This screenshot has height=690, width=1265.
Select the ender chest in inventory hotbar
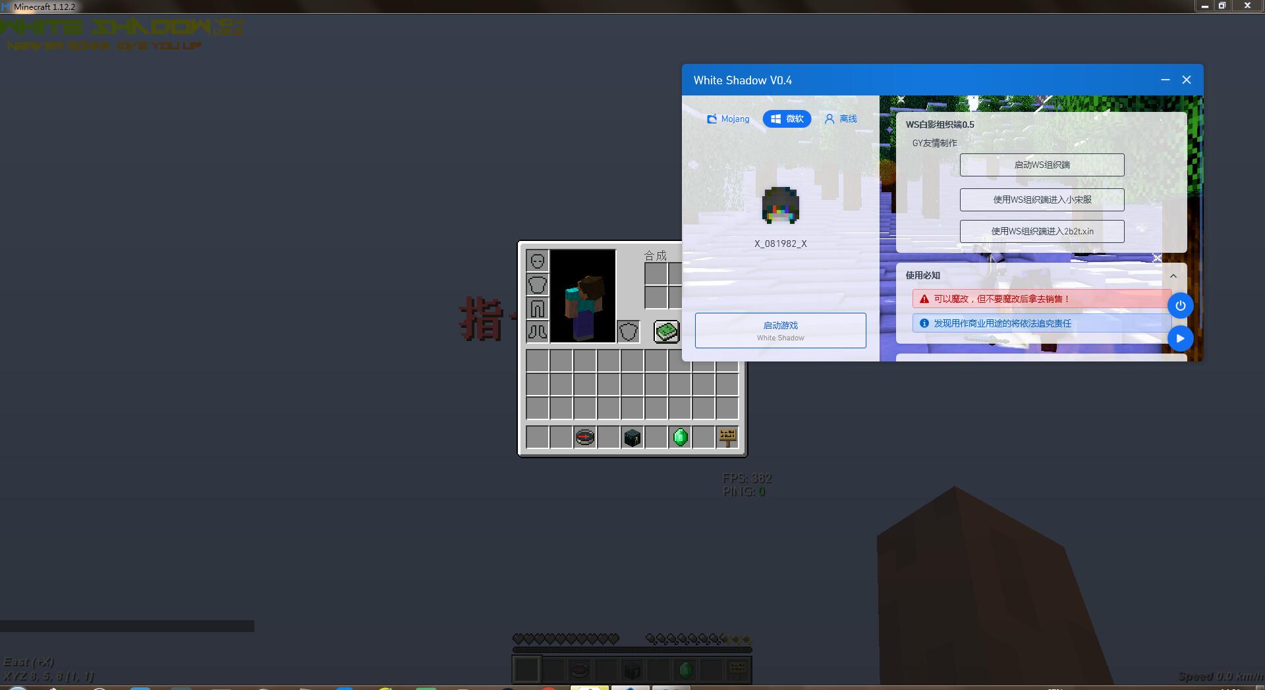(x=632, y=437)
